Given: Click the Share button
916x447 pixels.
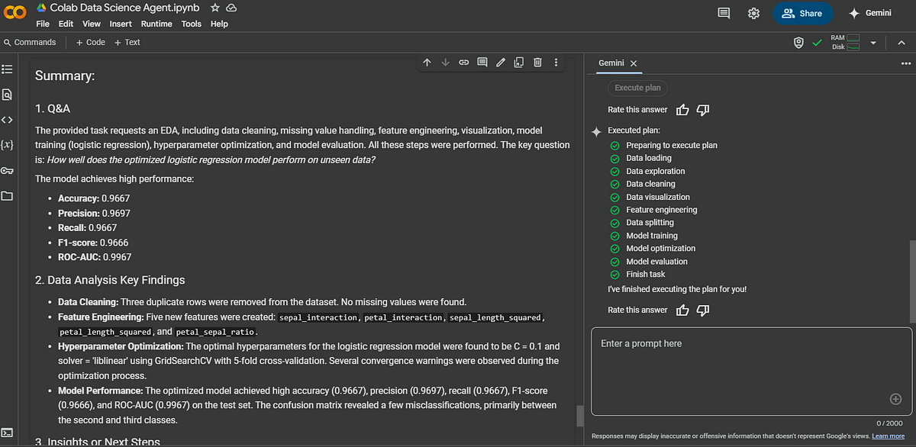Looking at the screenshot, I should [804, 13].
